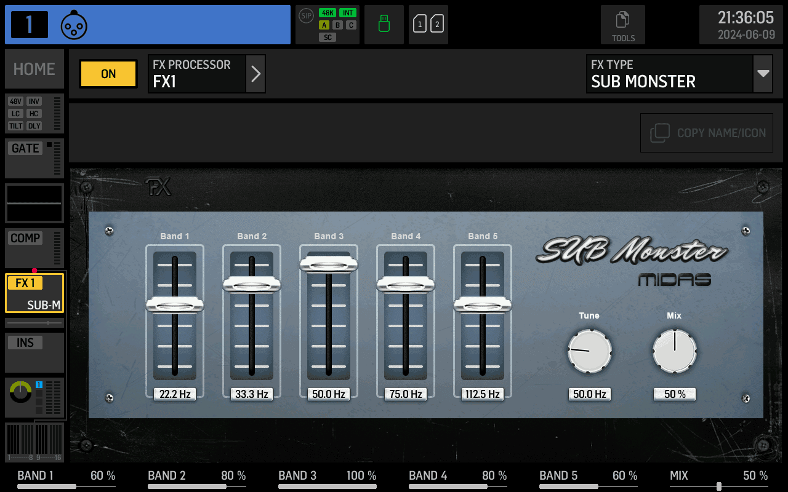Click the date 2024-06-09
Viewport: 788px width, 492px height.
pyautogui.click(x=746, y=34)
